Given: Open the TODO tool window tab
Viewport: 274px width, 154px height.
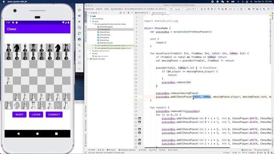Looking at the screenshot, I should 92,150.
